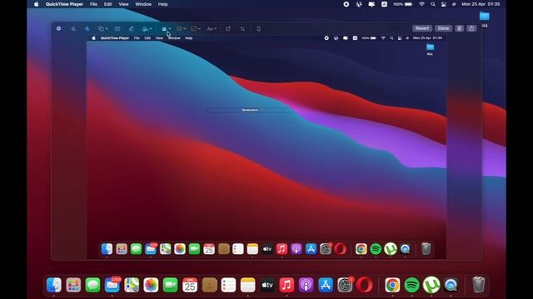This screenshot has height=299, width=533.
Task: Click the Rotate icon in markup toolbar
Action: pos(228,29)
